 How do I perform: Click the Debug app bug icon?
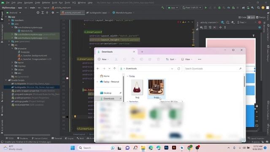point(219,8)
